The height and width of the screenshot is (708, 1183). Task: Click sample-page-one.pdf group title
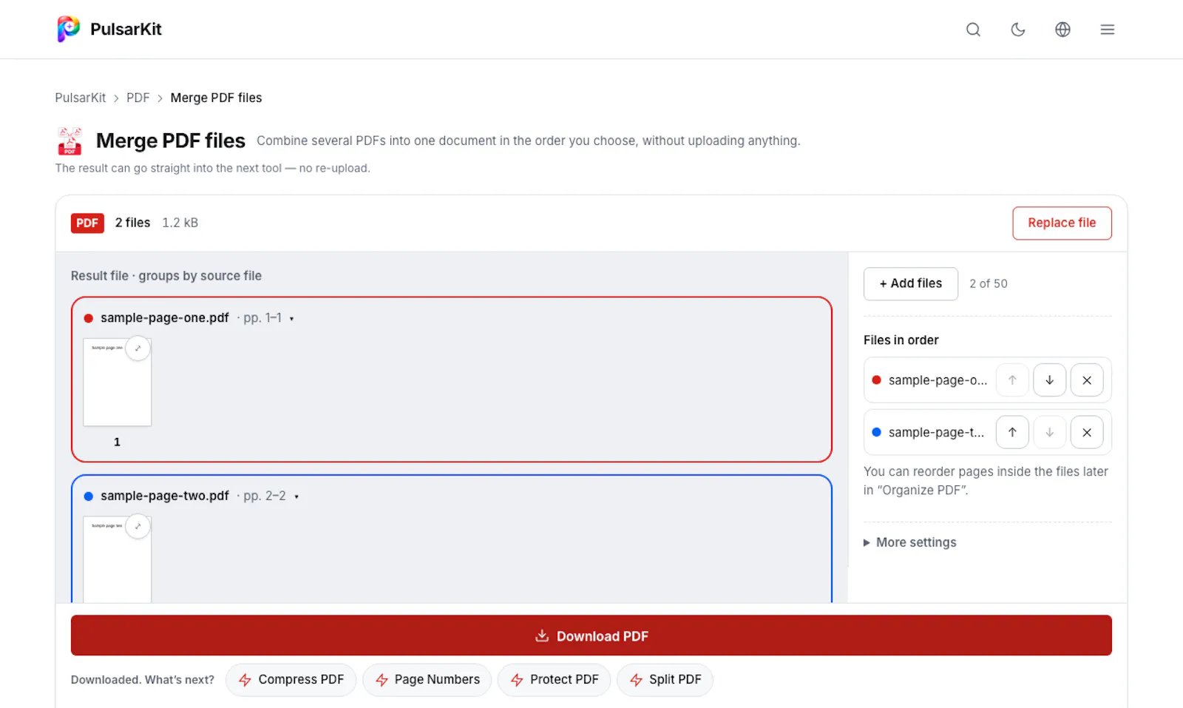point(165,318)
